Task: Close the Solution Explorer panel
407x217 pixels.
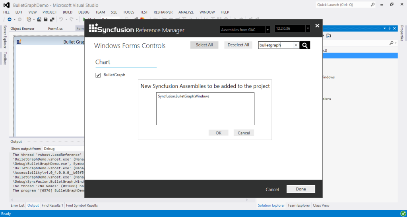Action: (395, 28)
